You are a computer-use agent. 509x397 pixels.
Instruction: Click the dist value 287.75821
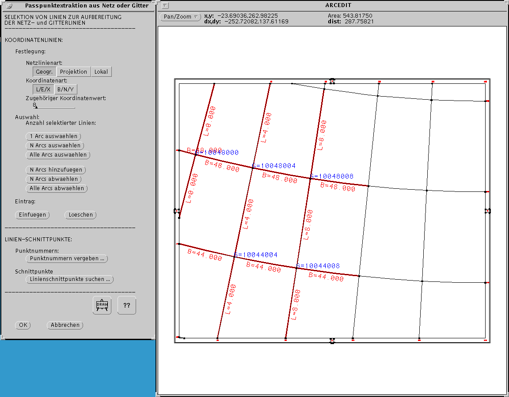(x=359, y=21)
